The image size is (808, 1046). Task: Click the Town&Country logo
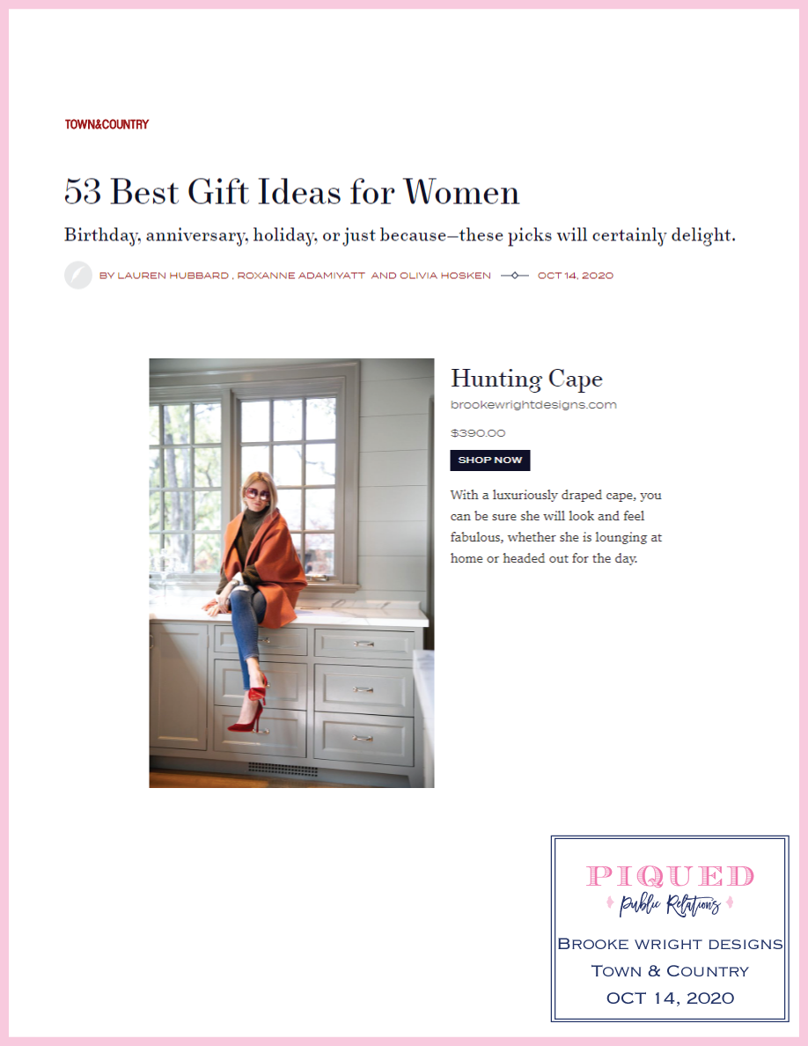(x=107, y=125)
